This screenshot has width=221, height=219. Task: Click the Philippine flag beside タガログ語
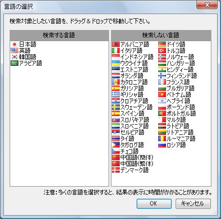click(116, 145)
